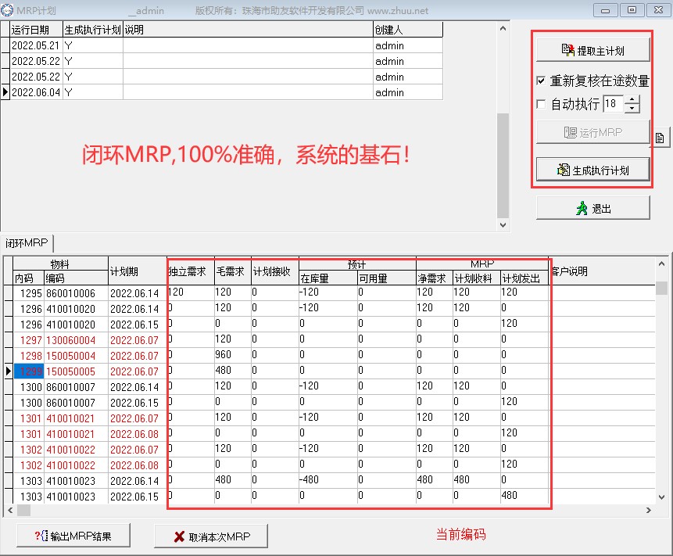Screen dimensions: 673x556
Task: Increase the 自动执行 value with up arrow
Action: [x=632, y=99]
